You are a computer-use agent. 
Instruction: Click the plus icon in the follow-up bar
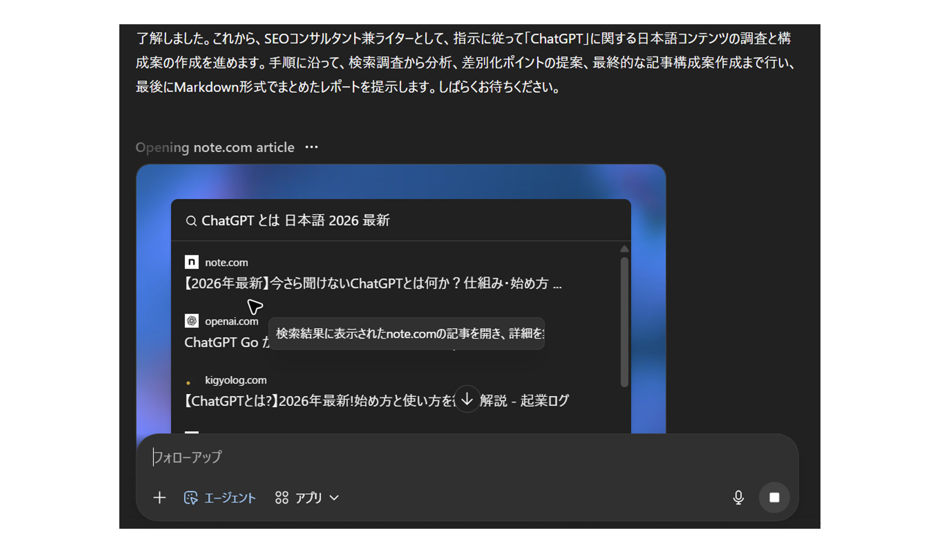click(x=160, y=497)
